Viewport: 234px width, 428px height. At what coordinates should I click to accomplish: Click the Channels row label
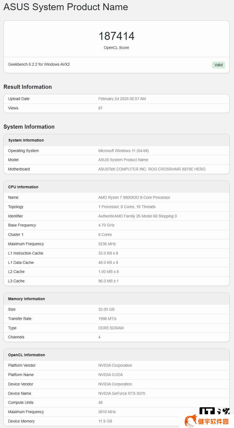pos(16,337)
